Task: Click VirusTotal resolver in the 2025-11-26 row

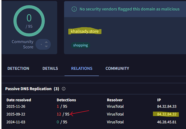Action: 115,106
